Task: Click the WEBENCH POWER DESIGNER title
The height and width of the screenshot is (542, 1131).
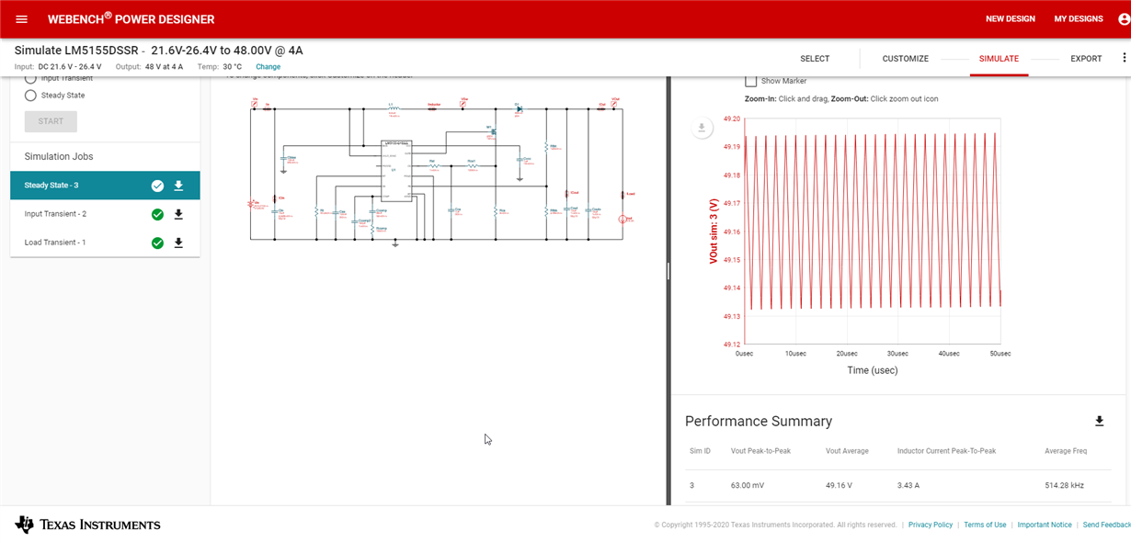Action: tap(131, 19)
